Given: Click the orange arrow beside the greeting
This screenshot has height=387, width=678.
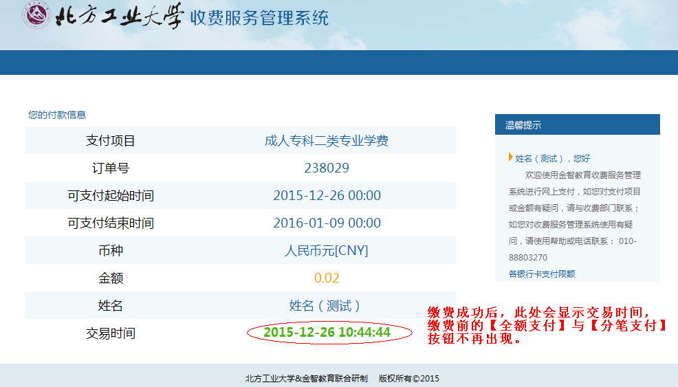Looking at the screenshot, I should [510, 157].
